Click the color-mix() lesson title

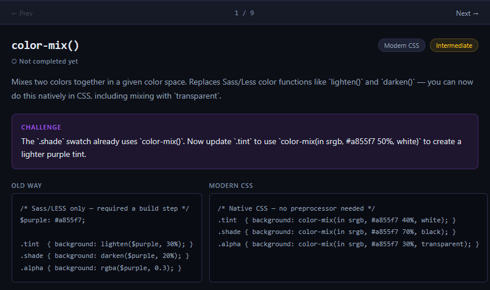click(45, 46)
